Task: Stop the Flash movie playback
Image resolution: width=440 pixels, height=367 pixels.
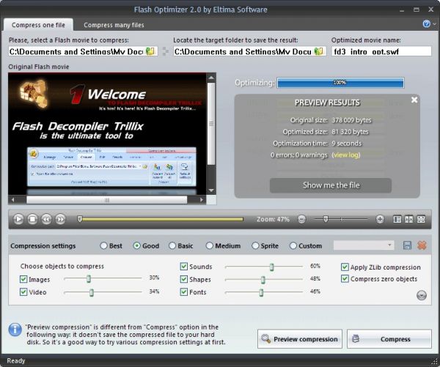Action: pos(32,219)
